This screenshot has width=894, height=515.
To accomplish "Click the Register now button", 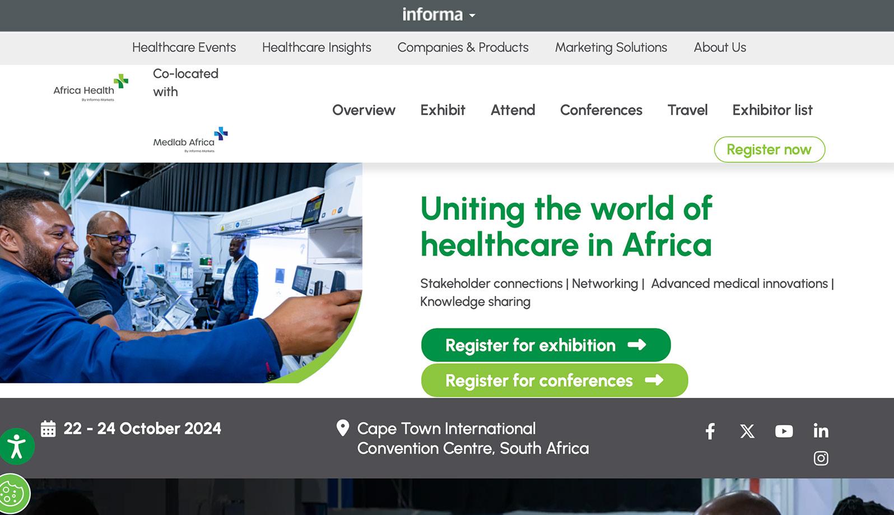I will click(x=769, y=150).
